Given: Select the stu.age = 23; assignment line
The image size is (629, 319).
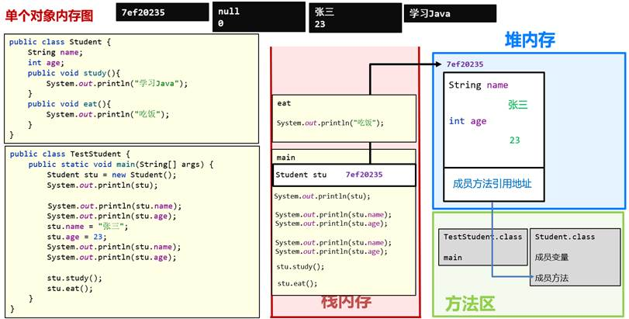Looking at the screenshot, I should pyautogui.click(x=77, y=237).
